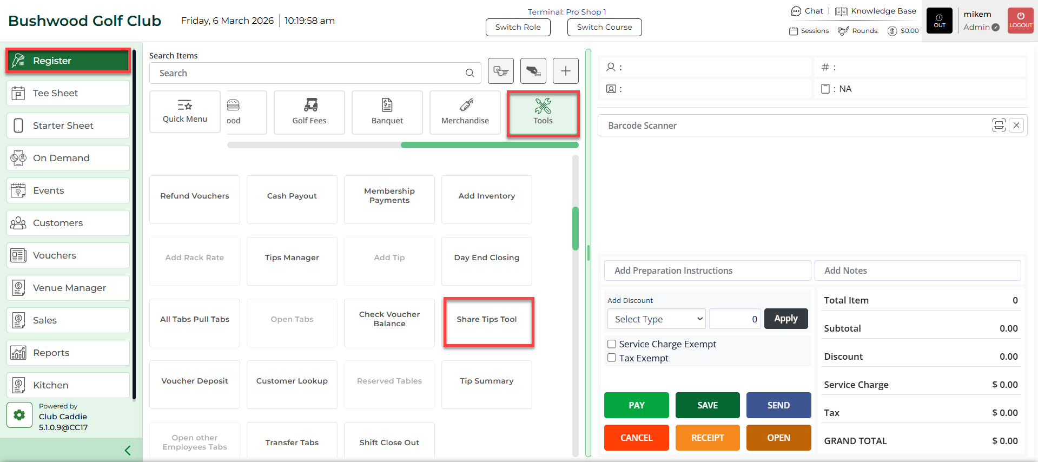Expand the discount Select Type dropdown
The image size is (1038, 462).
[656, 319]
